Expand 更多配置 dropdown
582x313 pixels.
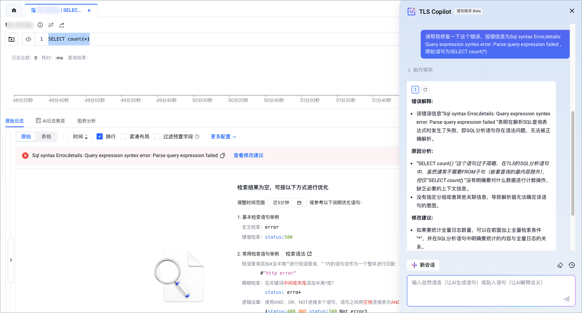click(223, 137)
